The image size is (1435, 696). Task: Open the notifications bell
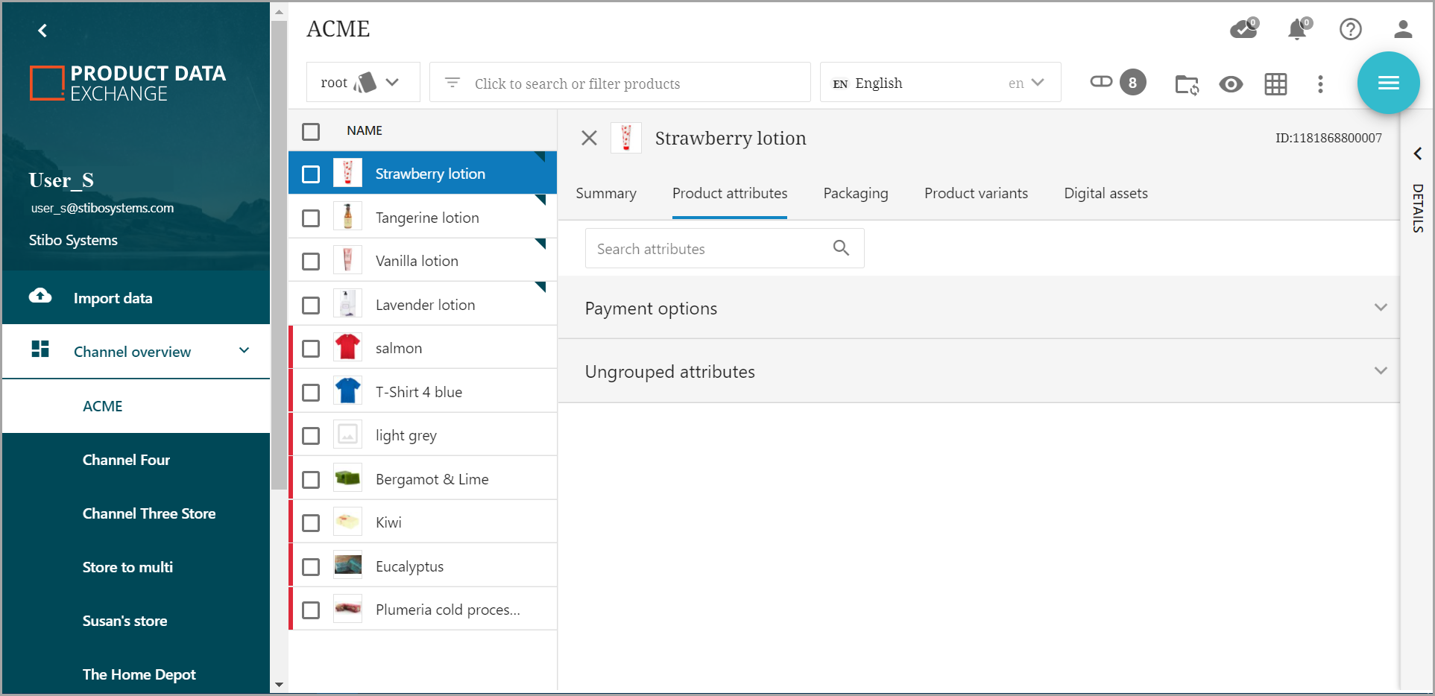tap(1298, 29)
